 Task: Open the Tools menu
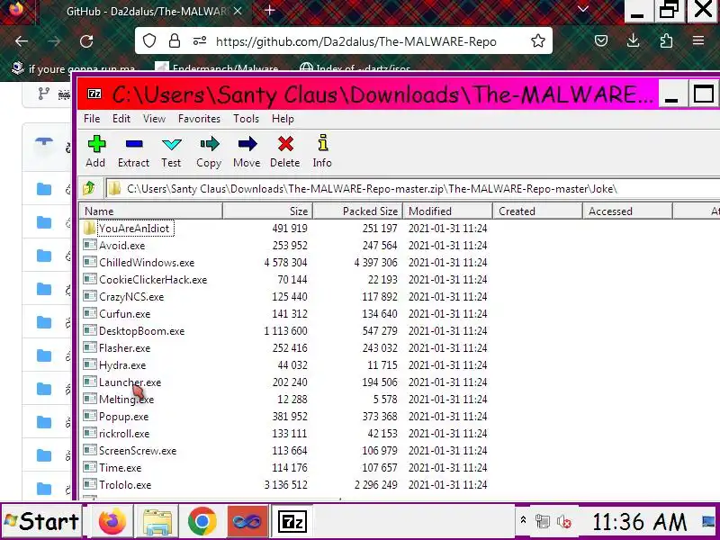tap(246, 119)
